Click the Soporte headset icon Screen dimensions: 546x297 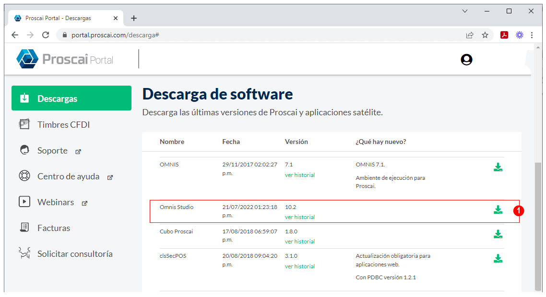(24, 150)
